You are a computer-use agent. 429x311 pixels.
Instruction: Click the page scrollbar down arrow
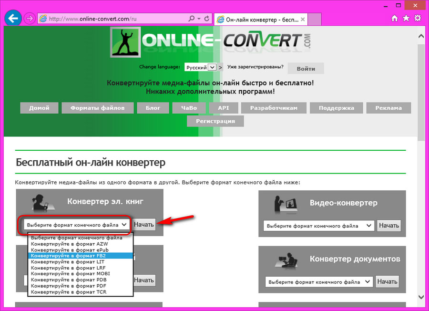coord(421,297)
